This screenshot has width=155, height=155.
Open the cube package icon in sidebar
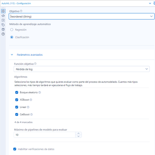coord(3,29)
